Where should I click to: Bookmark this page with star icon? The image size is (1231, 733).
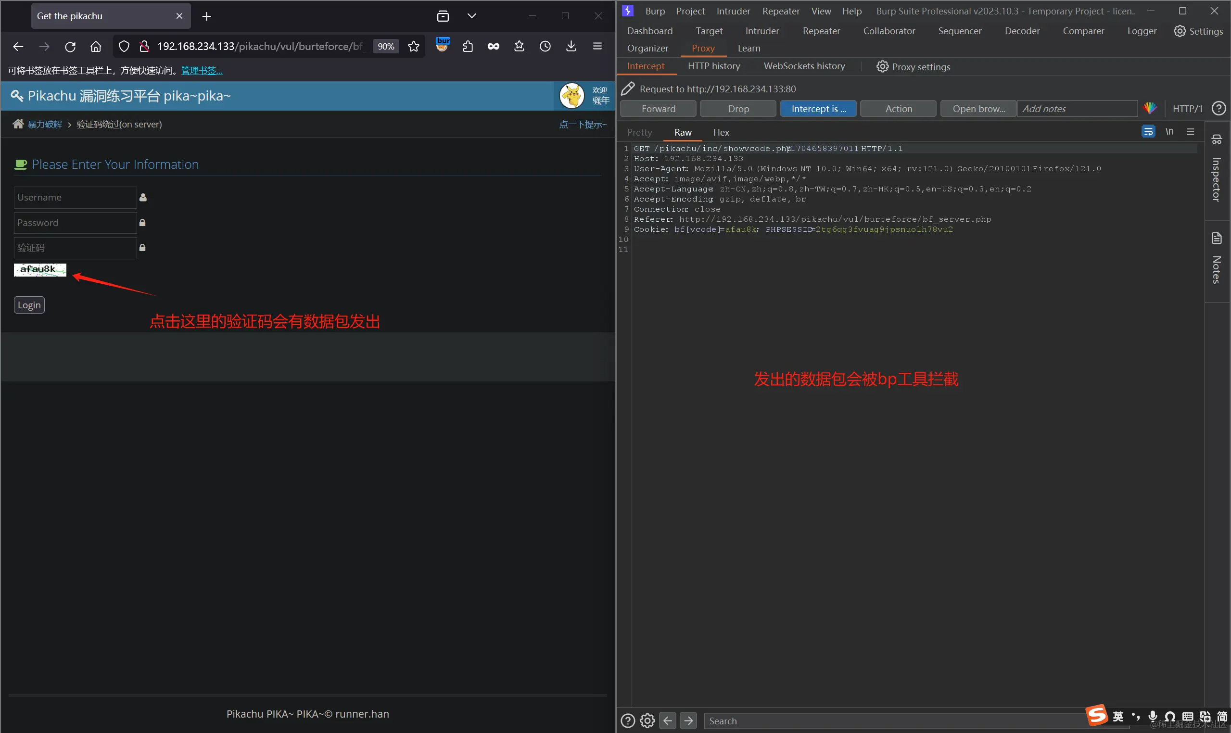[414, 47]
